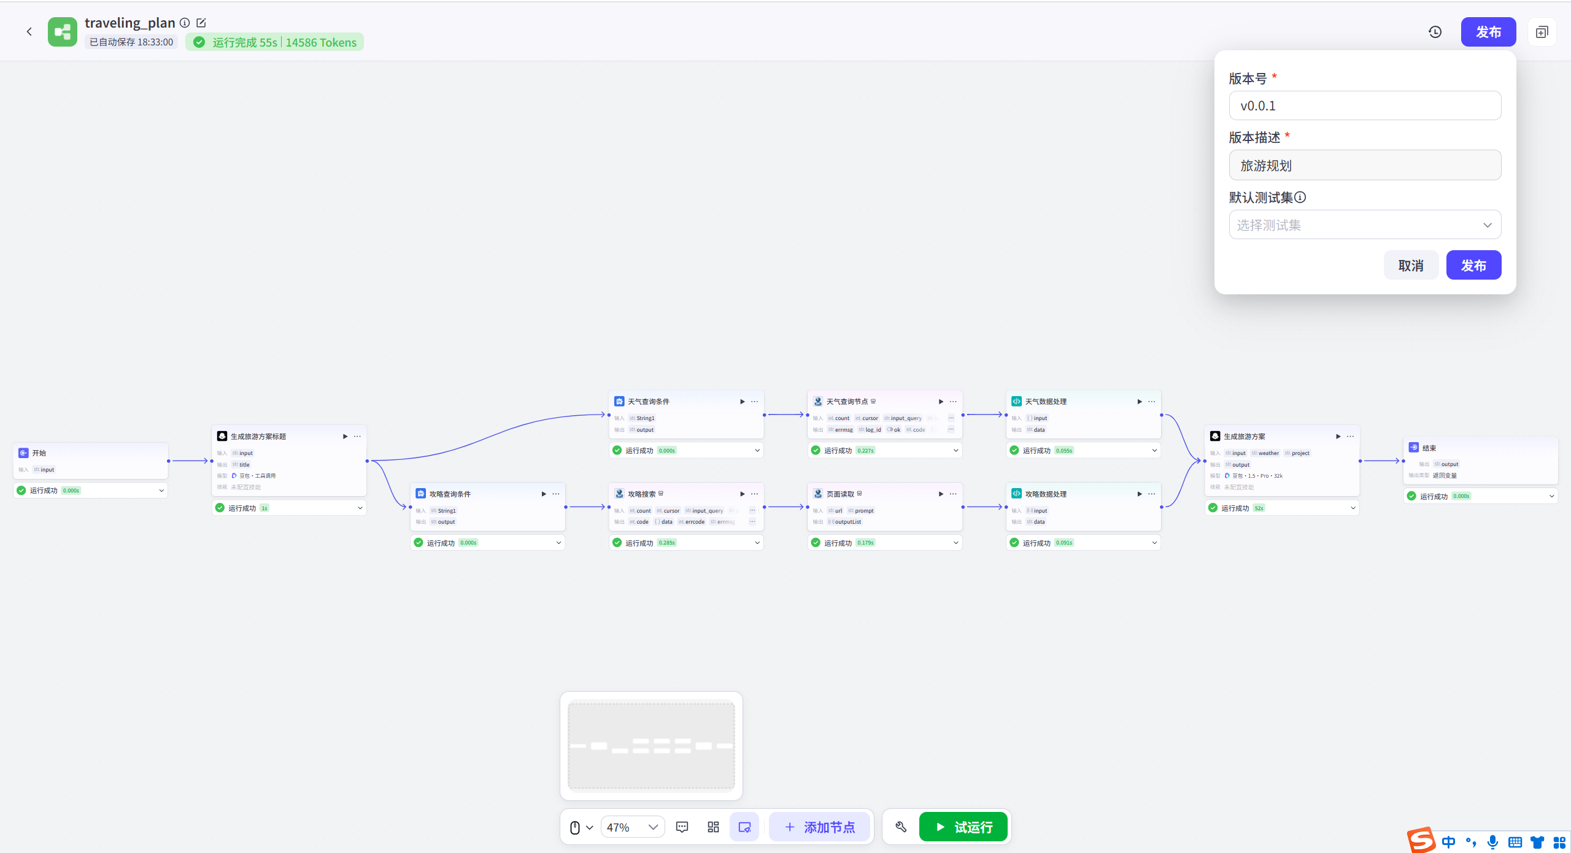
Task: Click the comment icon in bottom toolbar
Action: (x=682, y=827)
